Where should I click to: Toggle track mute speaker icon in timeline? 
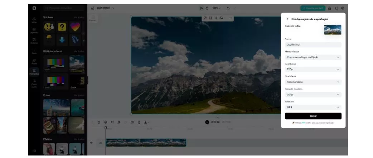click(x=91, y=143)
